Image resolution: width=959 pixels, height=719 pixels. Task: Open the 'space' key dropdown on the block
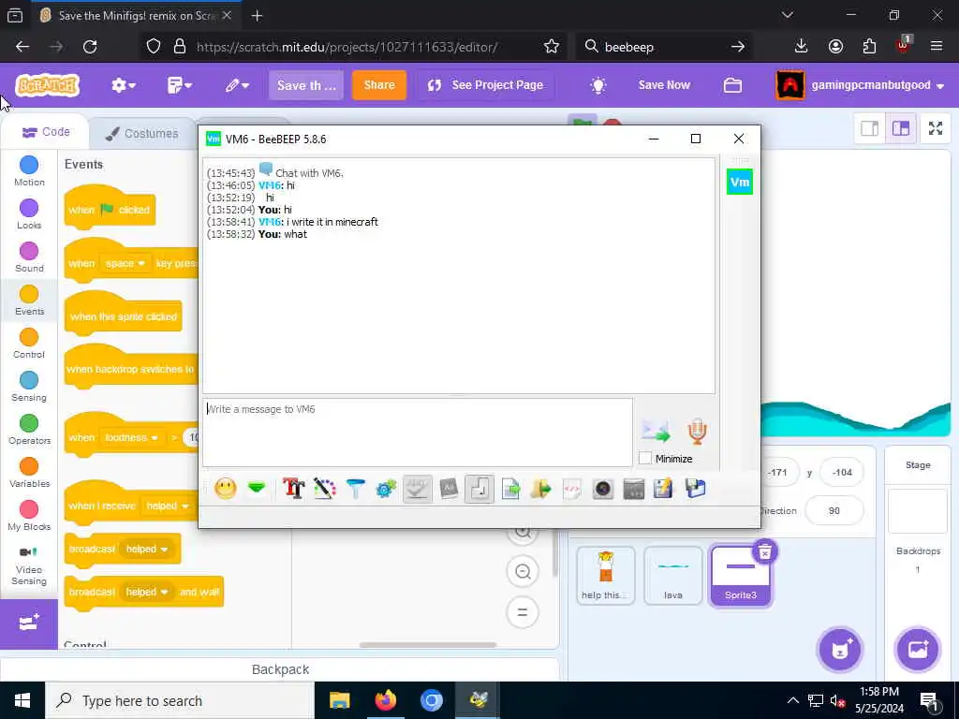125,263
